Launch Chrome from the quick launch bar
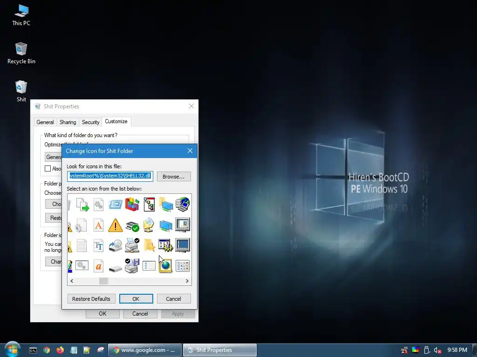 [x=47, y=350]
